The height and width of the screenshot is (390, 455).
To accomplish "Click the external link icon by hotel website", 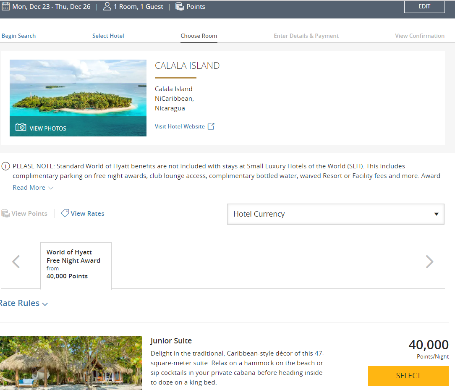I will pyautogui.click(x=211, y=126).
